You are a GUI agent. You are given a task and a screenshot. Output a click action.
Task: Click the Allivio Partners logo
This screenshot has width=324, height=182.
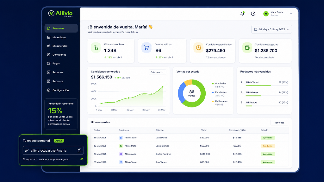[60, 14]
